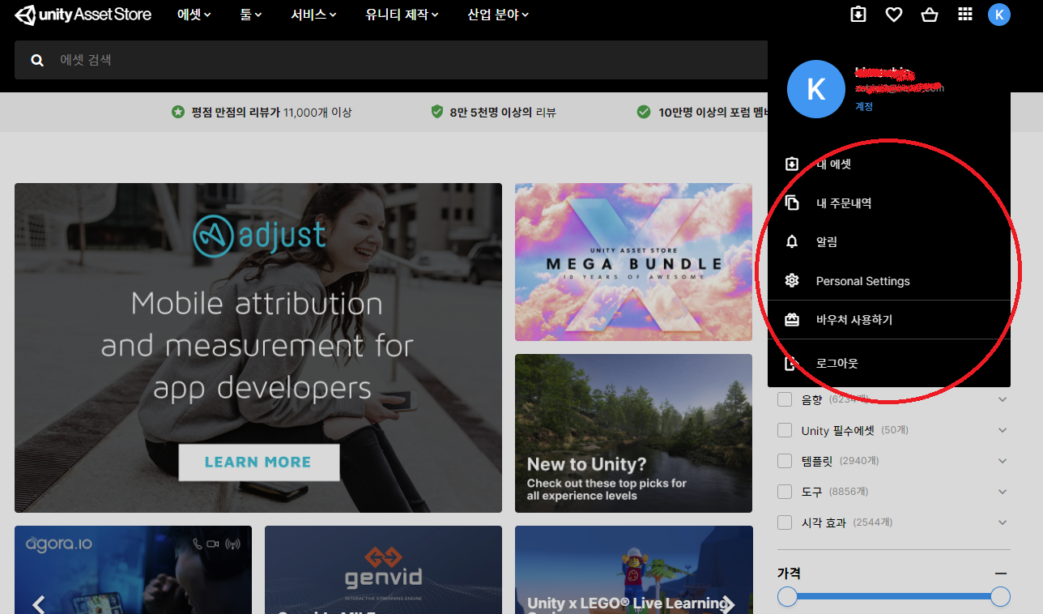Focus the 에셋 검색 search field
Screen dimensions: 1043x614
pos(390,60)
